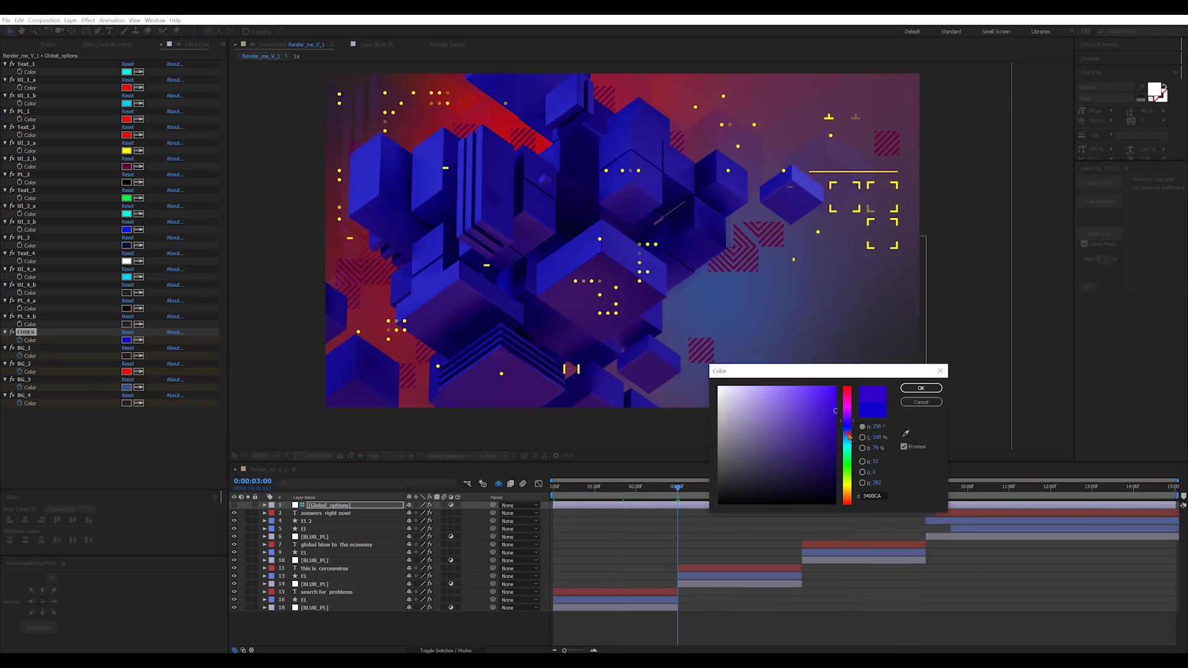Image resolution: width=1188 pixels, height=668 pixels.
Task: Select the Brush tool in toolbar
Action: [124, 31]
